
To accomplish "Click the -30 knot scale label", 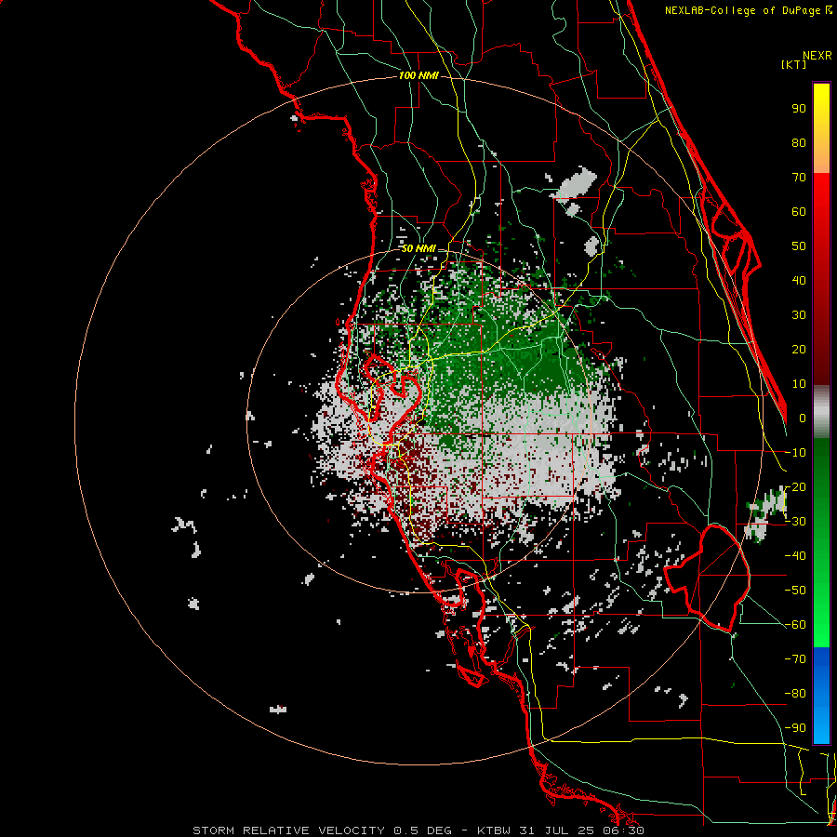I will 795,522.
